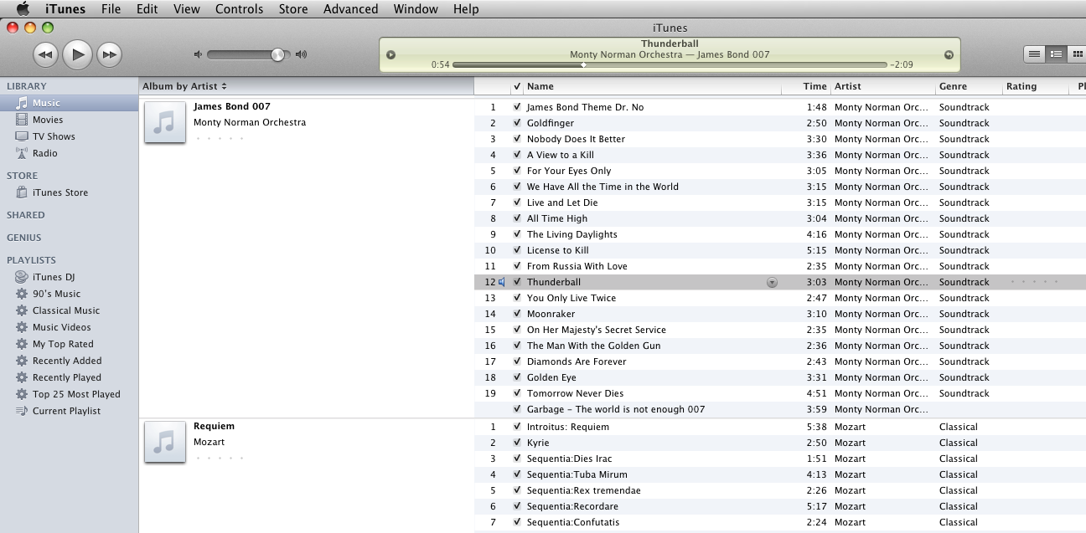Select the Classical Music smart playlist
Image resolution: width=1086 pixels, height=533 pixels.
[x=70, y=310]
